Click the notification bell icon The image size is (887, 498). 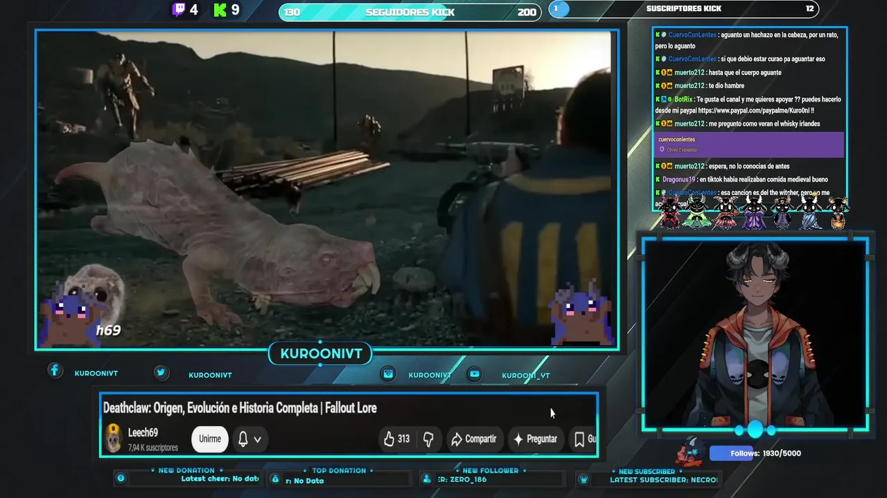pyautogui.click(x=243, y=439)
